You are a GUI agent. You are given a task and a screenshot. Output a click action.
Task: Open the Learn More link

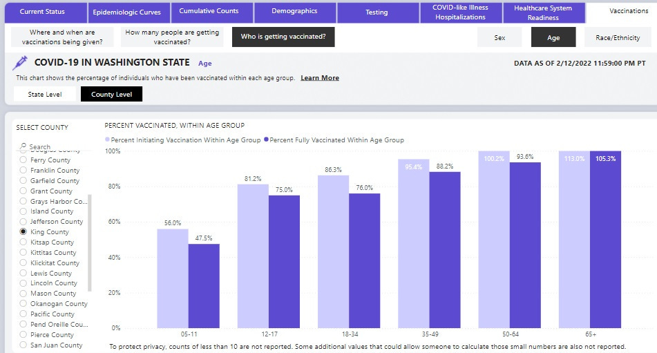[320, 78]
